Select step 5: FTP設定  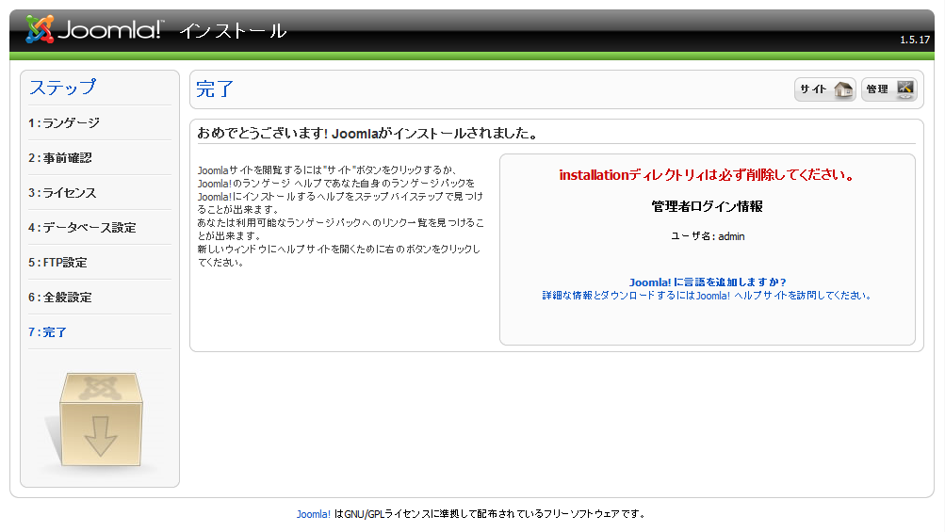(x=57, y=263)
